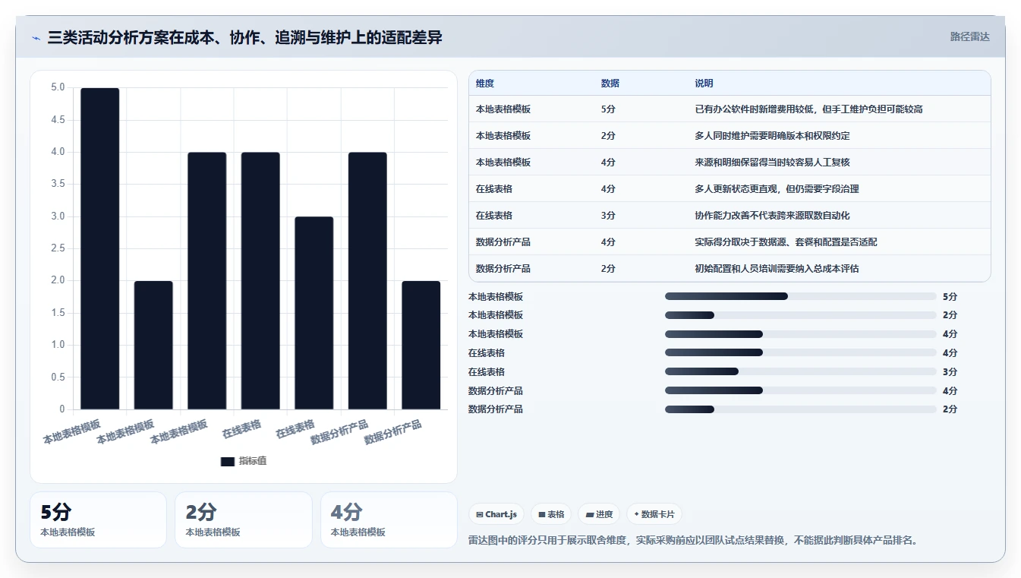Click the pulse icon beside the page title
Screen dimensions: 1021x578
[x=36, y=38]
